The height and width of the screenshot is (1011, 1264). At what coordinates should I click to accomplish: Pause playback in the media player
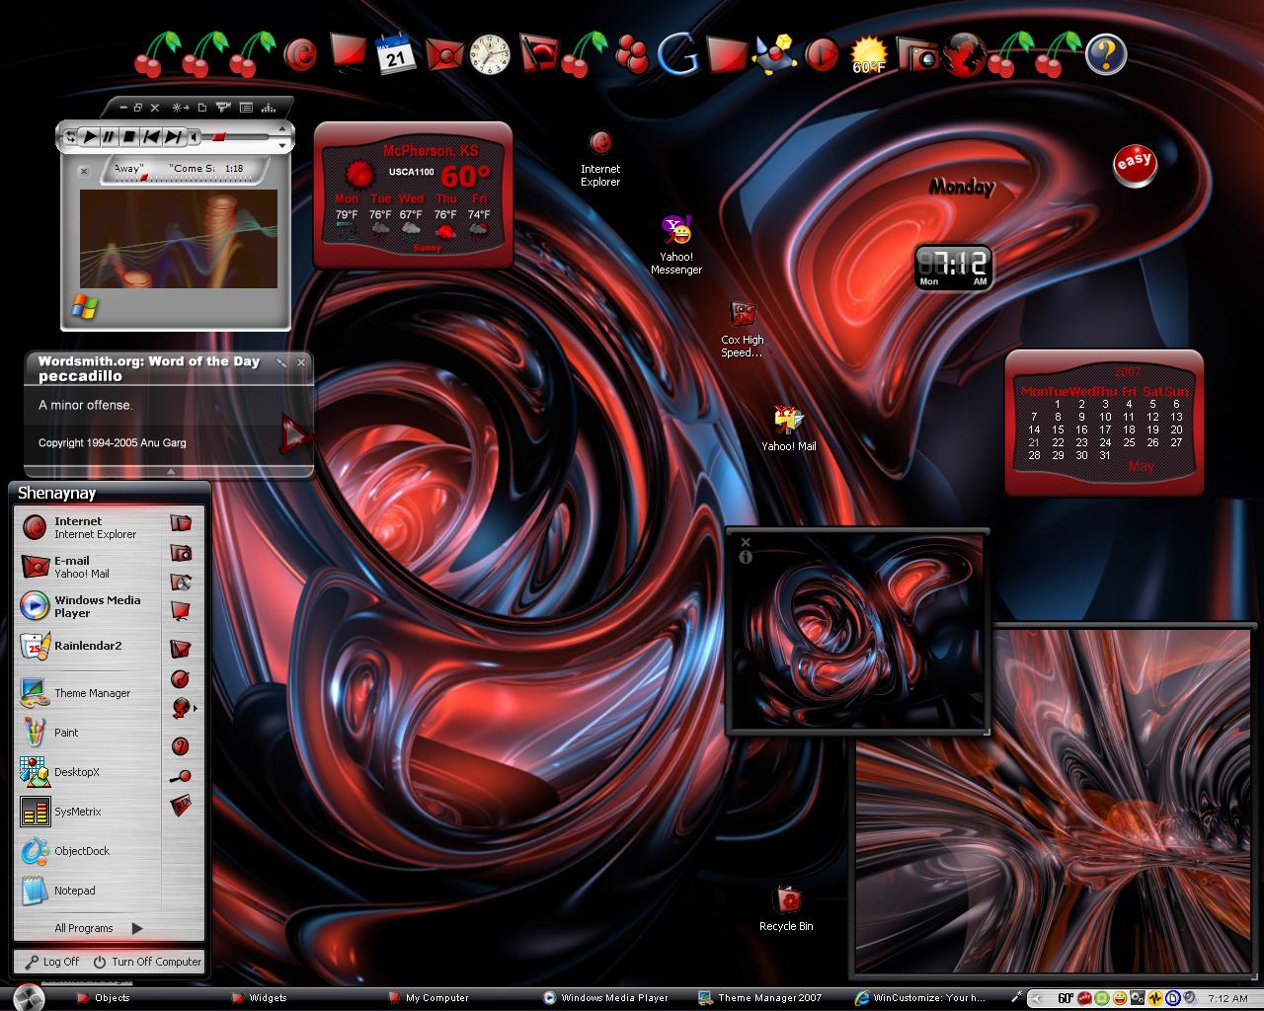[109, 137]
